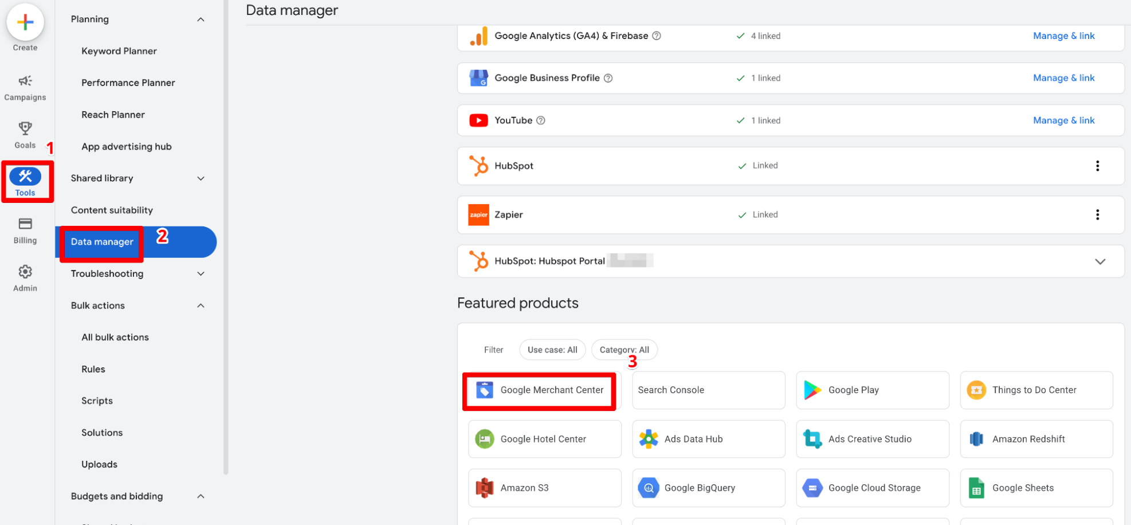1131x525 pixels.
Task: Open Reach Planner
Action: point(113,115)
